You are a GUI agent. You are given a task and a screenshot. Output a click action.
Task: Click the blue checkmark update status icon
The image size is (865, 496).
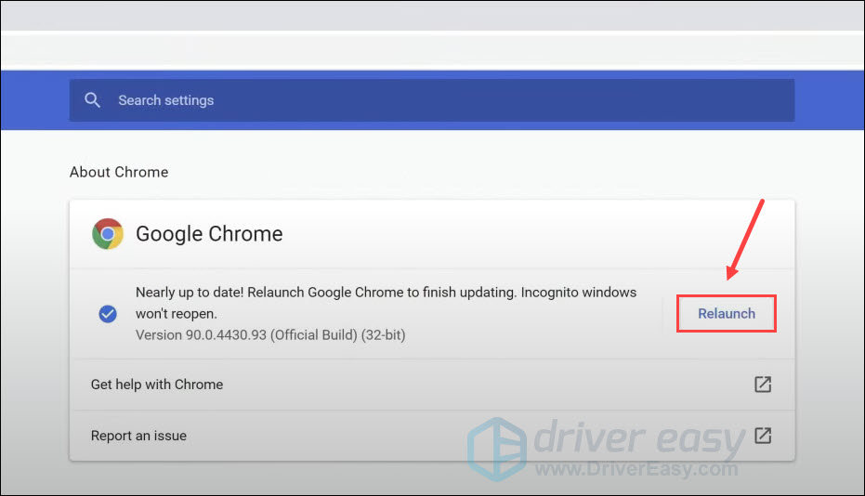pyautogui.click(x=108, y=314)
